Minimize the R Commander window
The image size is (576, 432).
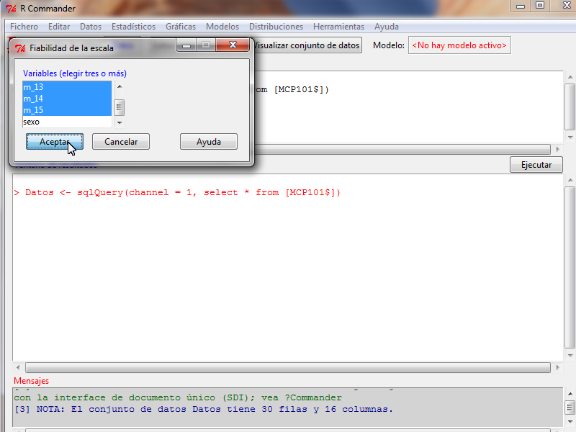[520, 6]
